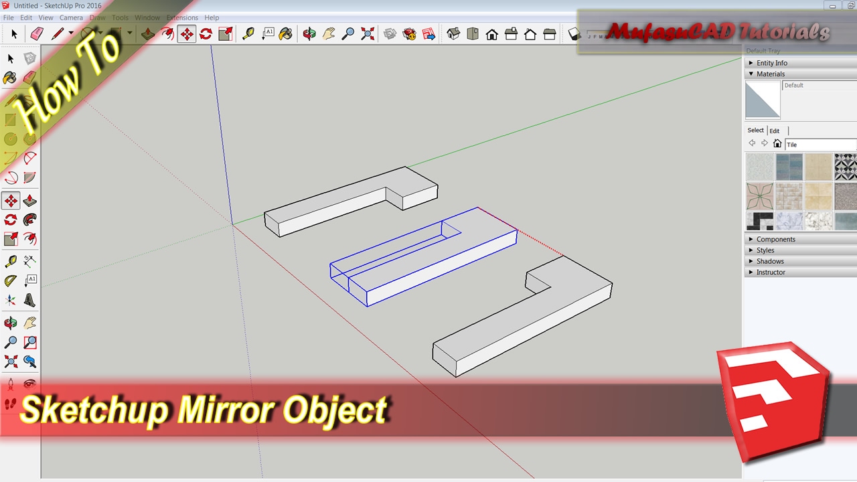The image size is (857, 482).
Task: Choose the Axes tool
Action: pyautogui.click(x=11, y=301)
